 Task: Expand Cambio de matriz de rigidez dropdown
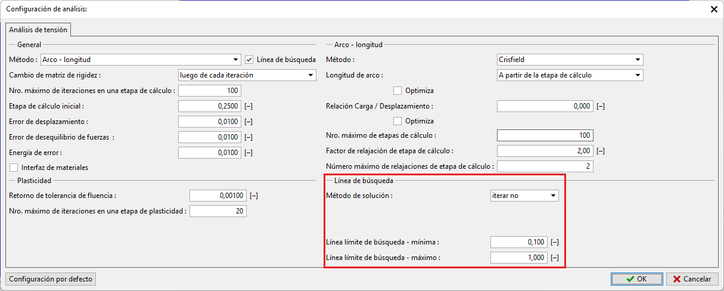pos(247,75)
